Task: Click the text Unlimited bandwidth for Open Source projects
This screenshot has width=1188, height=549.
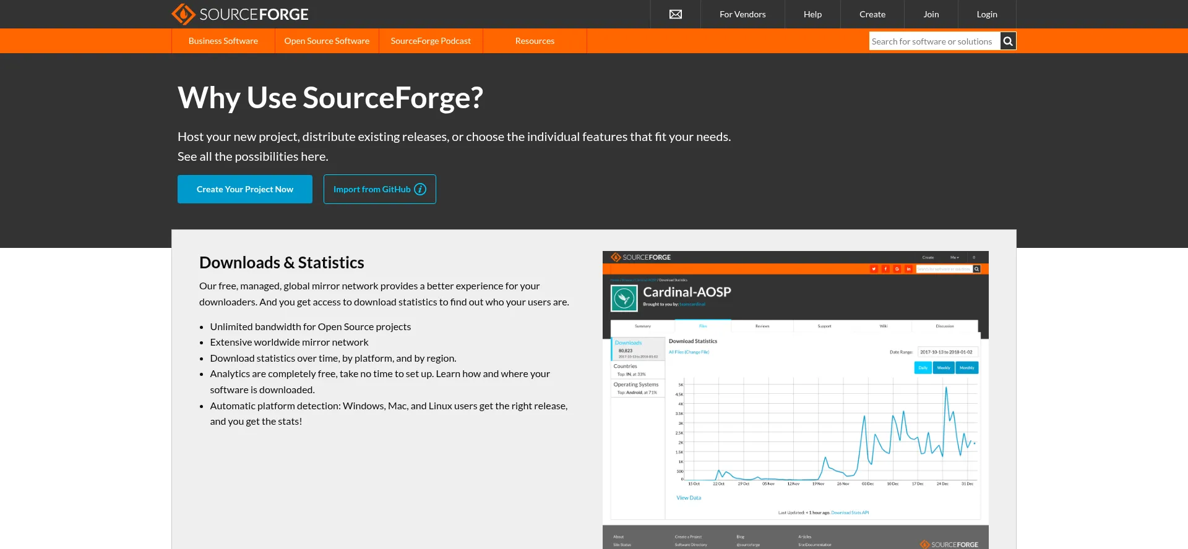Action: point(311,326)
